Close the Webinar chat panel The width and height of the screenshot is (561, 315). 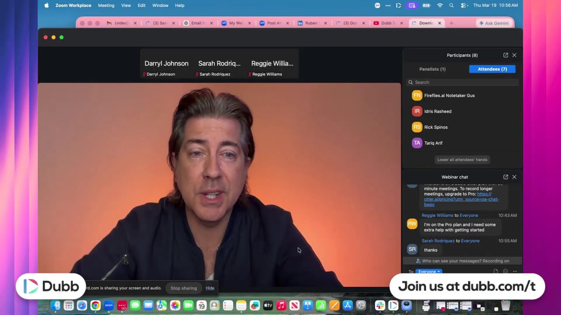click(x=515, y=177)
